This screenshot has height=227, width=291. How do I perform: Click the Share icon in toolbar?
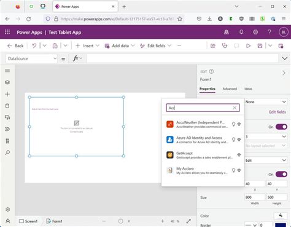[213, 46]
